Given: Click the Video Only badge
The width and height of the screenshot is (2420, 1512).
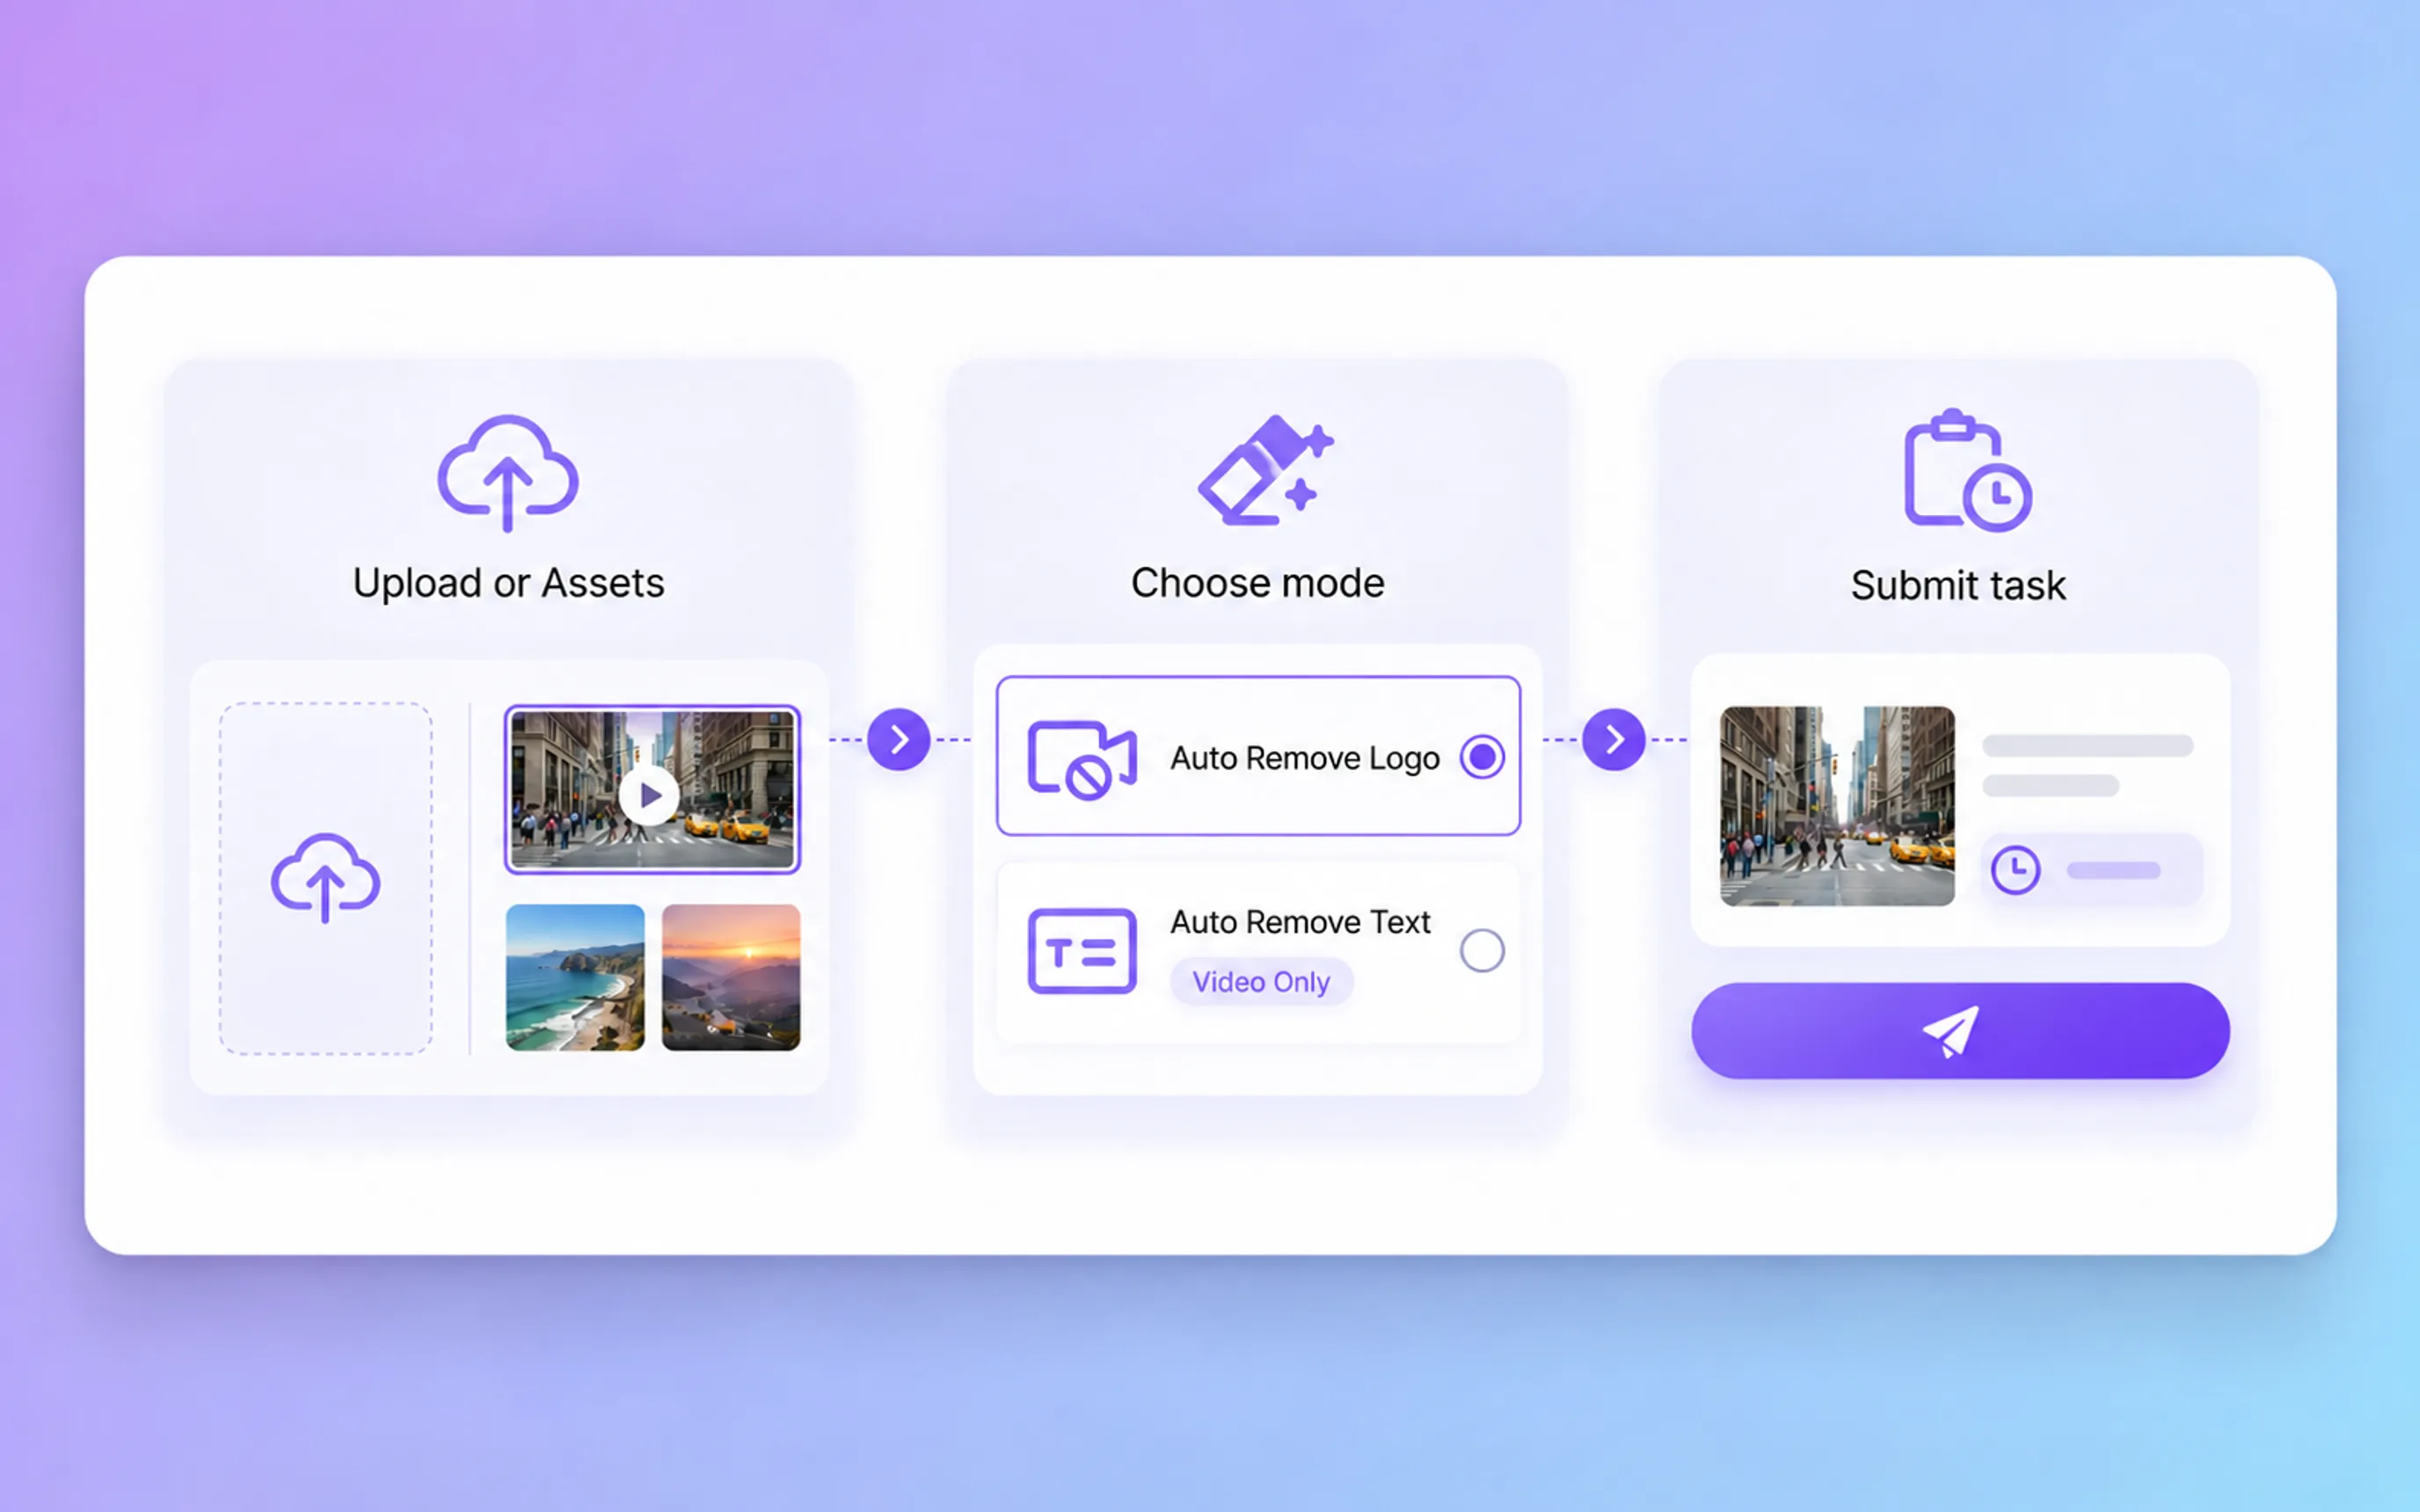Looking at the screenshot, I should (x=1261, y=982).
